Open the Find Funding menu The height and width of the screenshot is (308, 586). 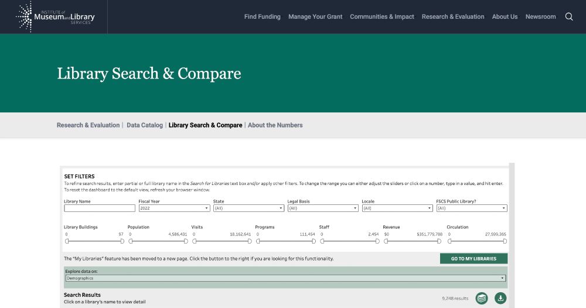(263, 16)
